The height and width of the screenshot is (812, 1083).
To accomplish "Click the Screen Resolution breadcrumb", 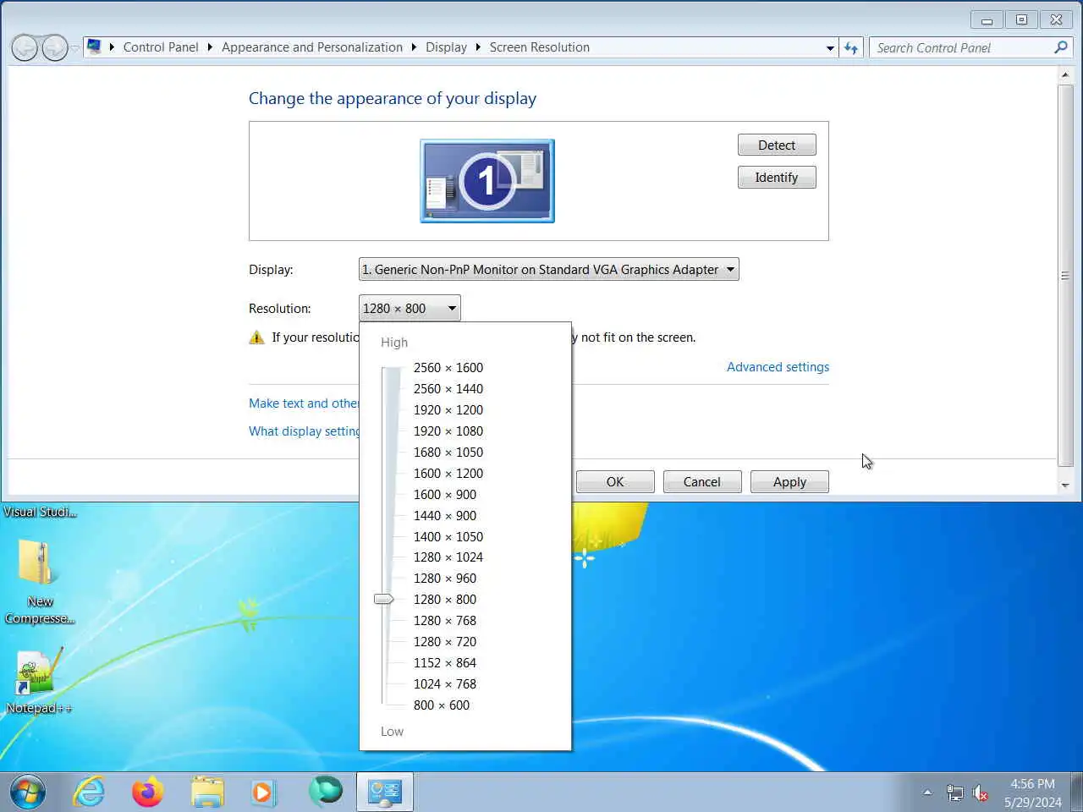I will [539, 47].
